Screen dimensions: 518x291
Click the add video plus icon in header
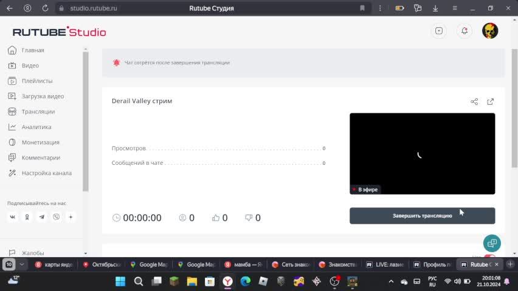[x=439, y=31]
